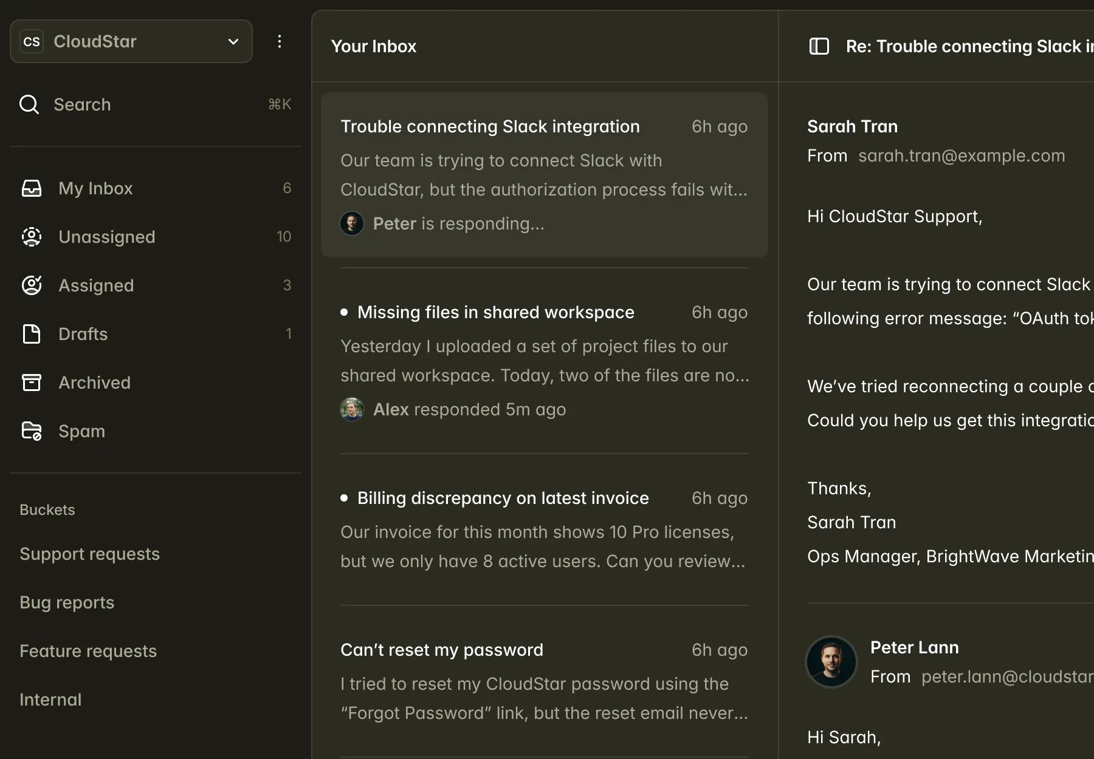Open the Bug reports bucket
Viewport: 1094px width, 759px height.
[67, 602]
